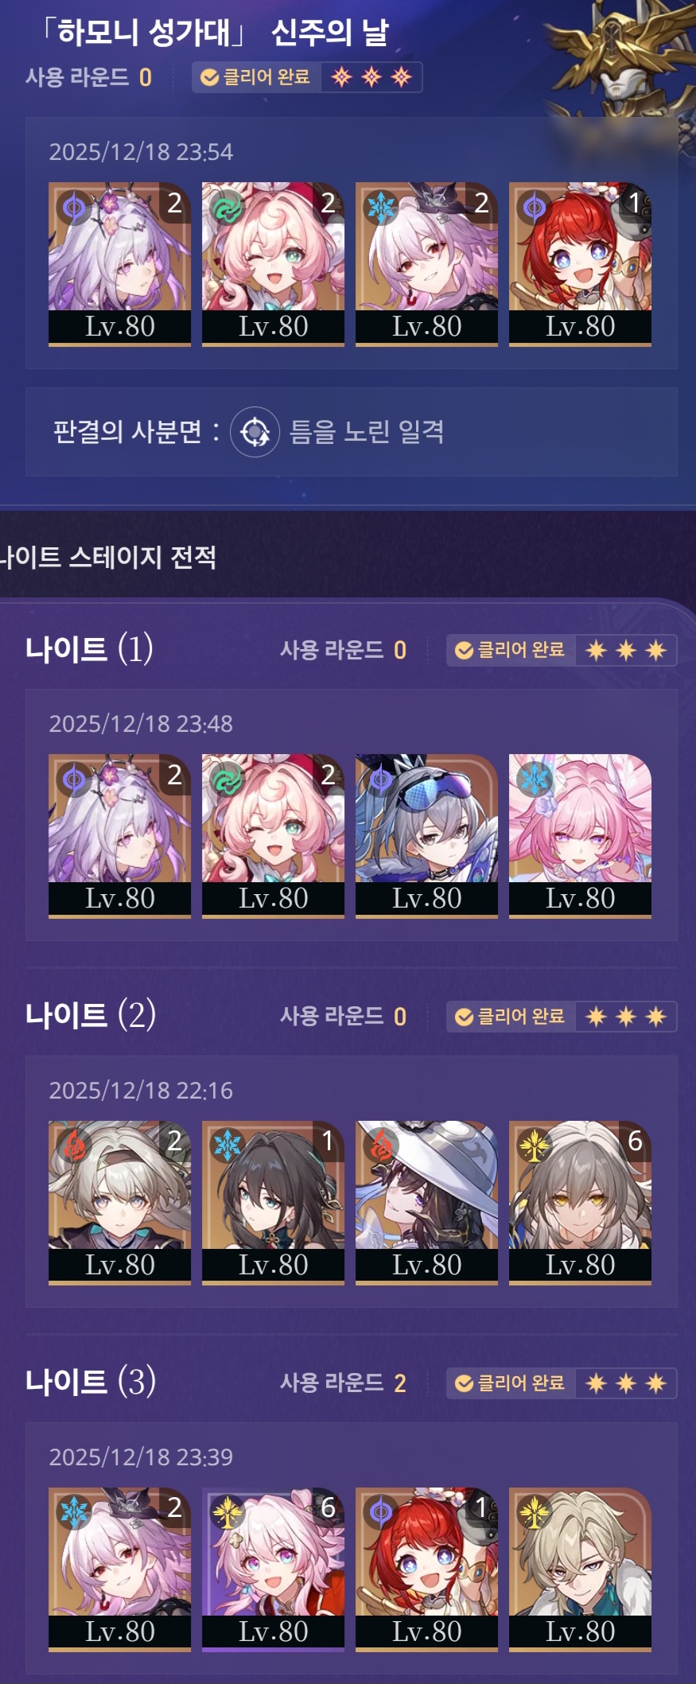696x1684 pixels.
Task: Open the 나이트 (3) stage header
Action: point(90,1382)
